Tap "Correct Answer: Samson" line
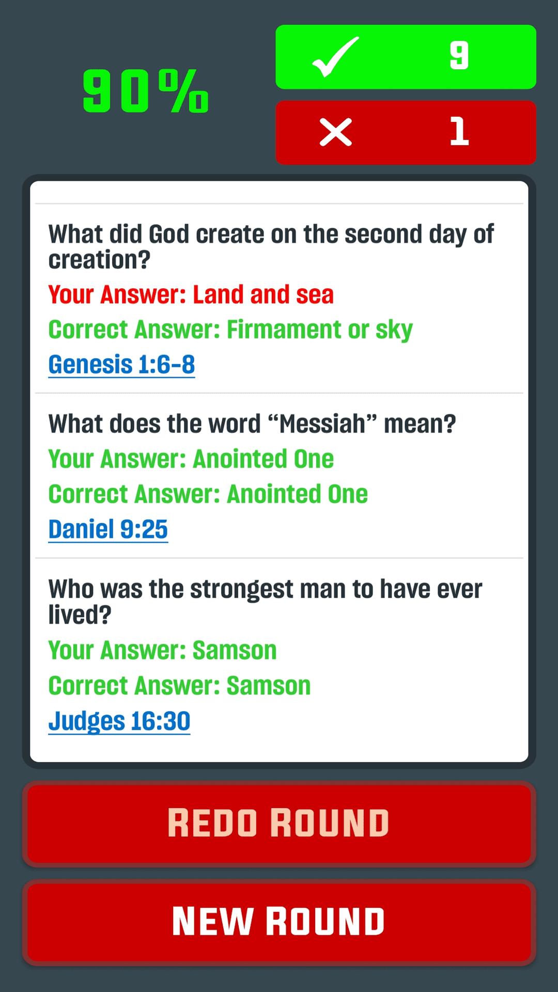Screen dimensions: 558x992 (x=179, y=686)
